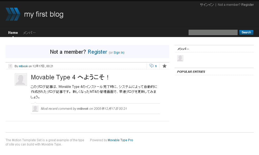Click the Movable Type Pro footer link
Image resolution: width=259 pixels, height=155 pixels.
pos(120,140)
